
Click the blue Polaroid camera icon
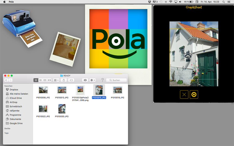[x=19, y=24]
